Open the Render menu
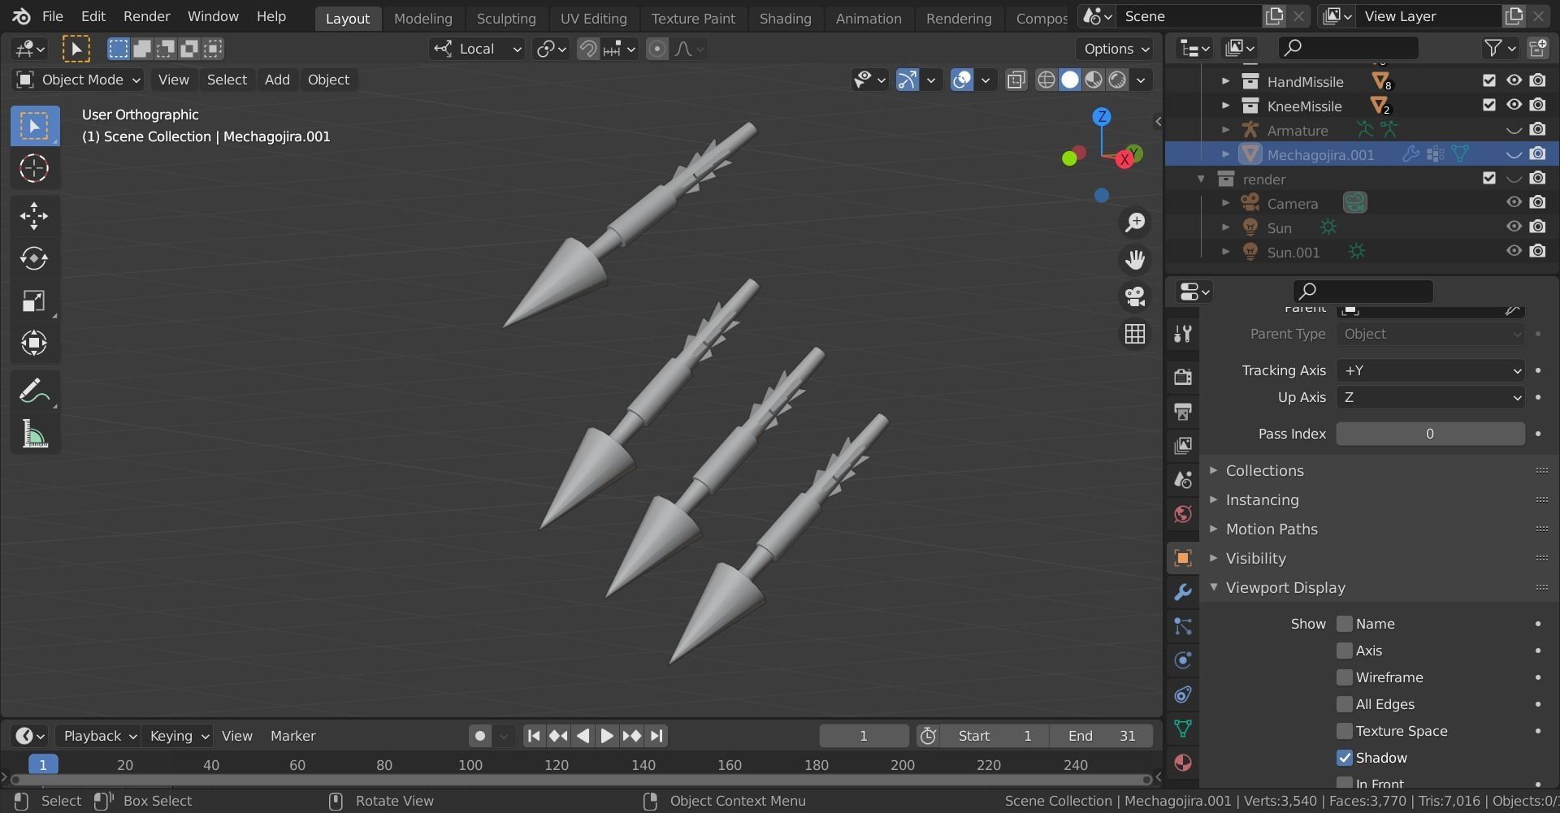The width and height of the screenshot is (1560, 813). pyautogui.click(x=146, y=16)
